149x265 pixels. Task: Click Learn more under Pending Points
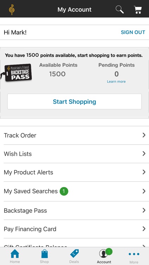coord(116,82)
